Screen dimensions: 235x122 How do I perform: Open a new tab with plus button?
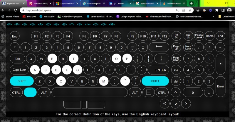pyautogui.click(x=192, y=4)
